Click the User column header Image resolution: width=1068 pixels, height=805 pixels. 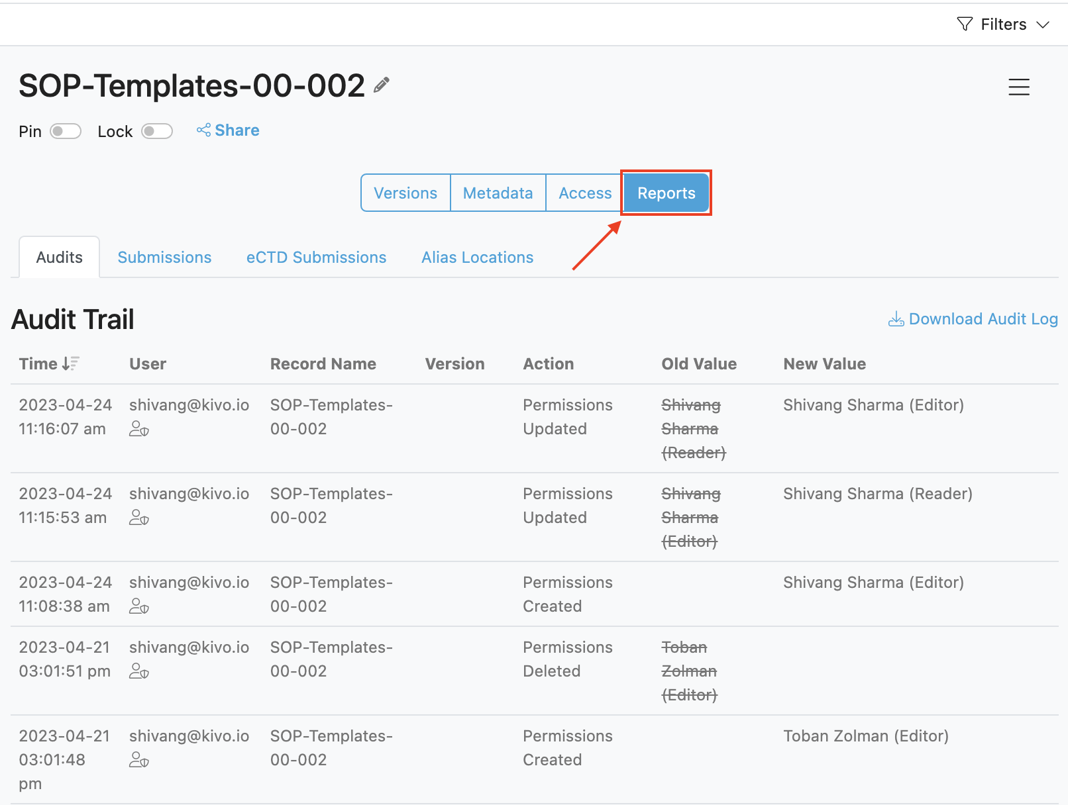click(x=148, y=363)
